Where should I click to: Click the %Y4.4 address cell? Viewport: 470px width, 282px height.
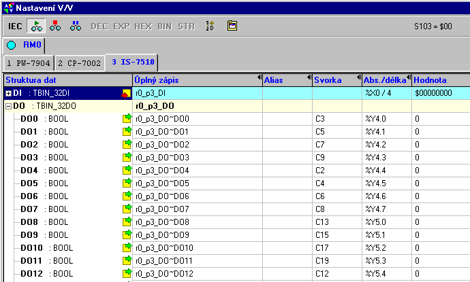[x=387, y=171]
